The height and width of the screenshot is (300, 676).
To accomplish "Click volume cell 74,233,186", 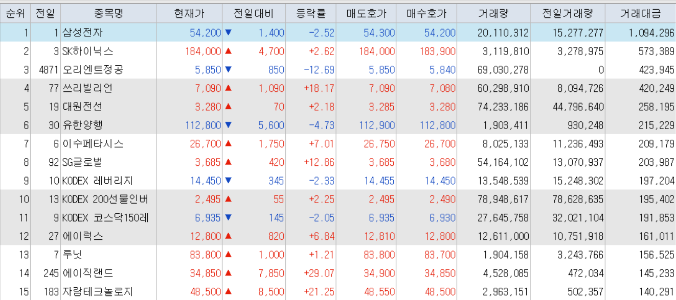I will [x=503, y=107].
